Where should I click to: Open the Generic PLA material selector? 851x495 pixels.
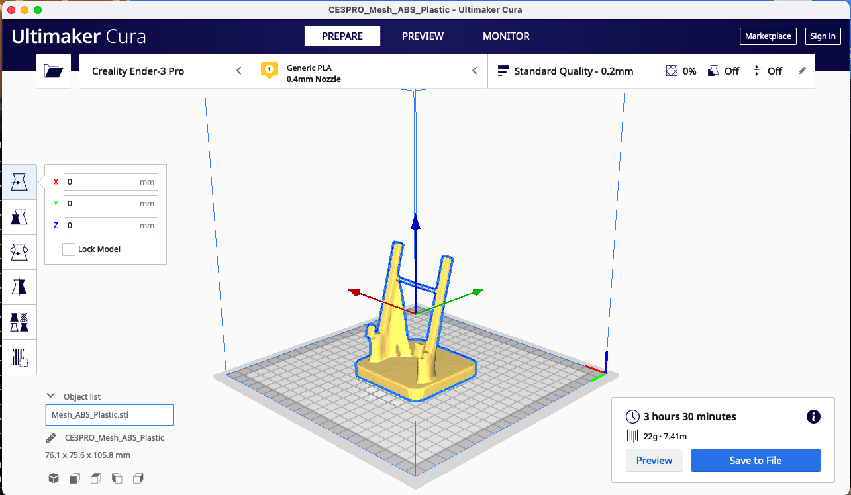370,71
